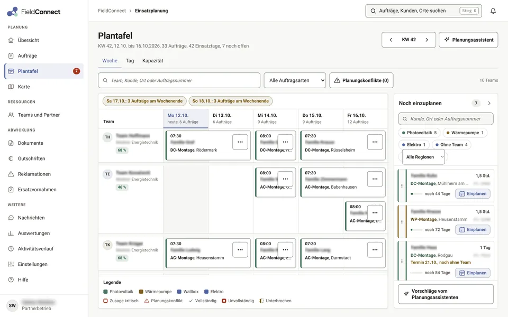508x317 pixels.
Task: Go to next calendar week arrow
Action: tap(427, 40)
